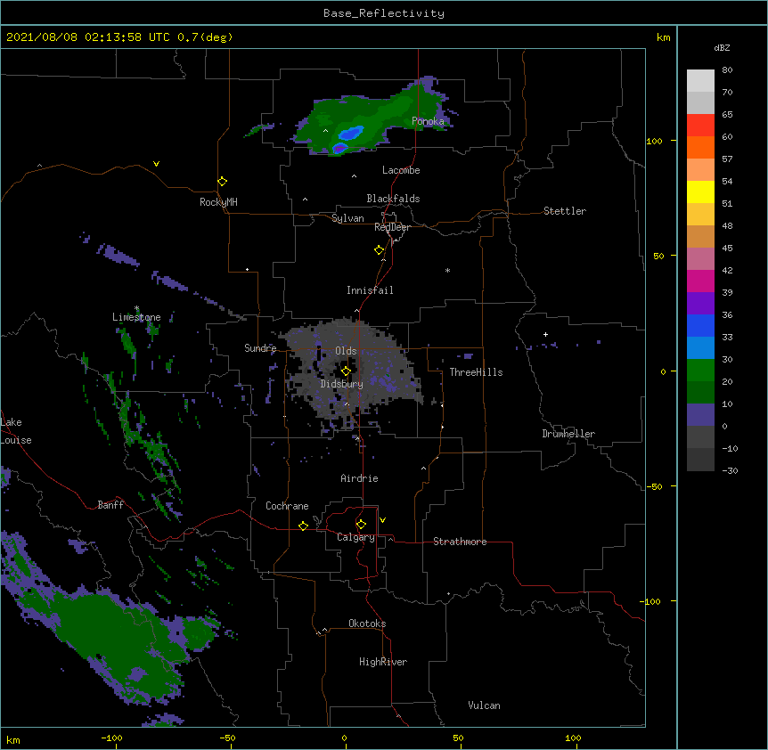Click the Base_Reflectivity title
Screen dimensions: 768x750
(x=384, y=13)
